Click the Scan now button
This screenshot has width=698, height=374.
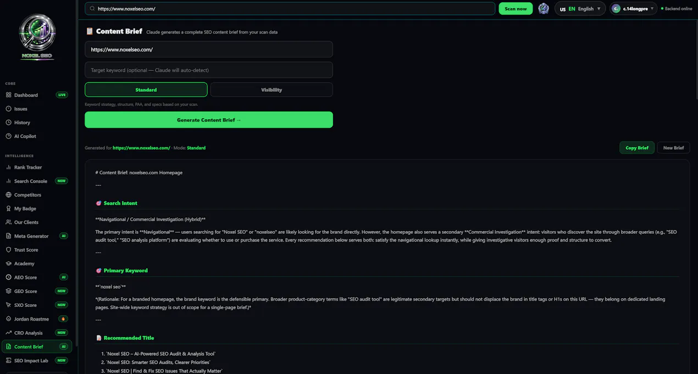coord(516,9)
